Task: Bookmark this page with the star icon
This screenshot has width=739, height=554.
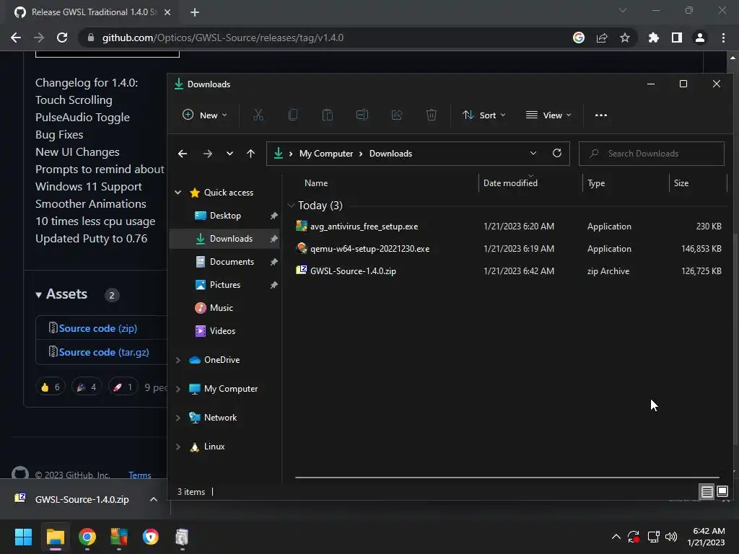Action: click(625, 38)
